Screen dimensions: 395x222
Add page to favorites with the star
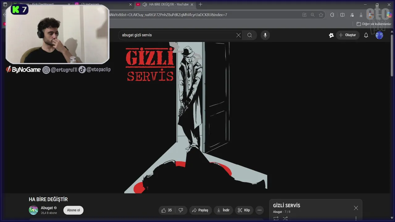(321, 15)
